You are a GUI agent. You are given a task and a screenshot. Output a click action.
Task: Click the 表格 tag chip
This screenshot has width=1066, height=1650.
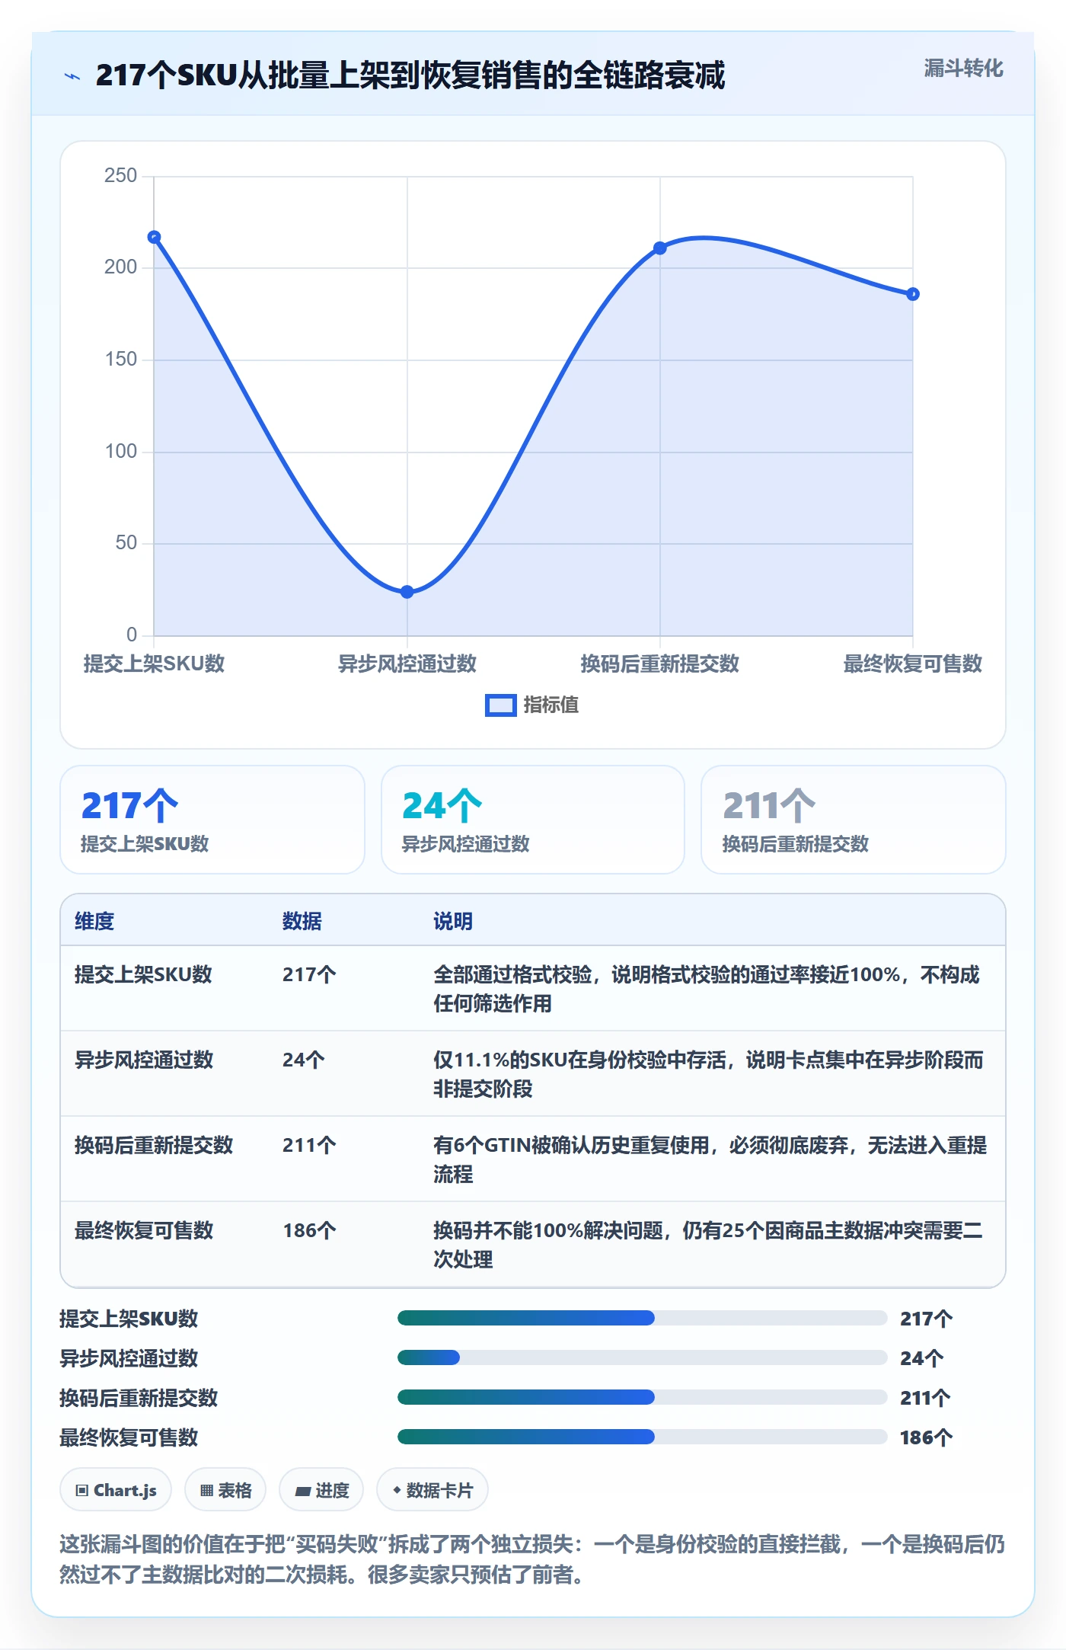(225, 1490)
